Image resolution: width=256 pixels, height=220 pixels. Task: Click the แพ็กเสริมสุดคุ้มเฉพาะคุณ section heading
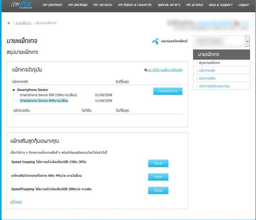35,141
